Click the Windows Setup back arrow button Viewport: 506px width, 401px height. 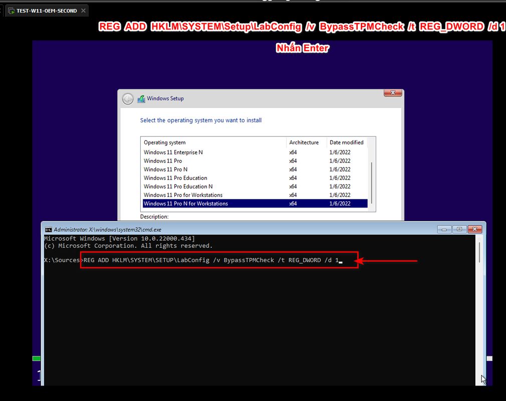(128, 99)
